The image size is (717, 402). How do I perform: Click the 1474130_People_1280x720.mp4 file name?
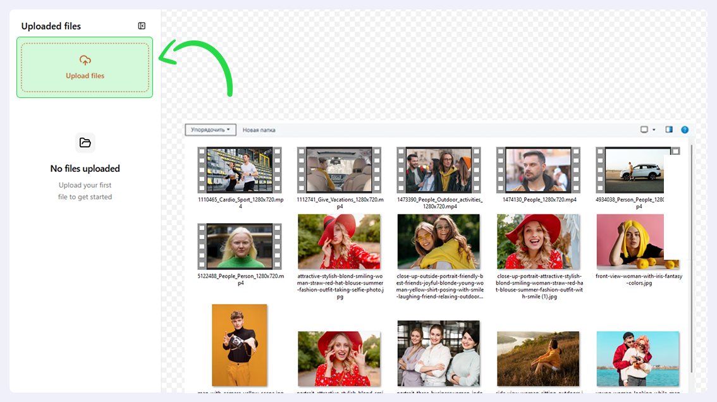pyautogui.click(x=539, y=200)
